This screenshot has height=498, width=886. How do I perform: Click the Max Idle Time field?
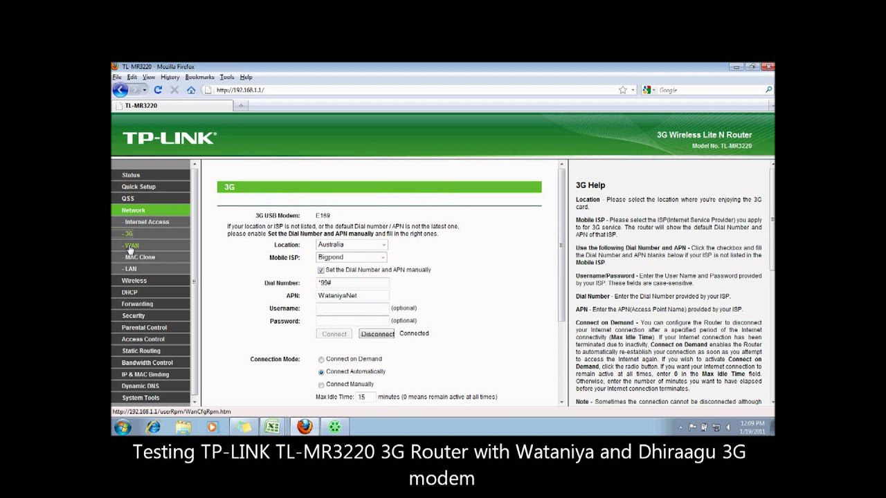[x=365, y=397]
